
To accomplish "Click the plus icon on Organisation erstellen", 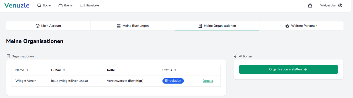I will pos(305,69).
